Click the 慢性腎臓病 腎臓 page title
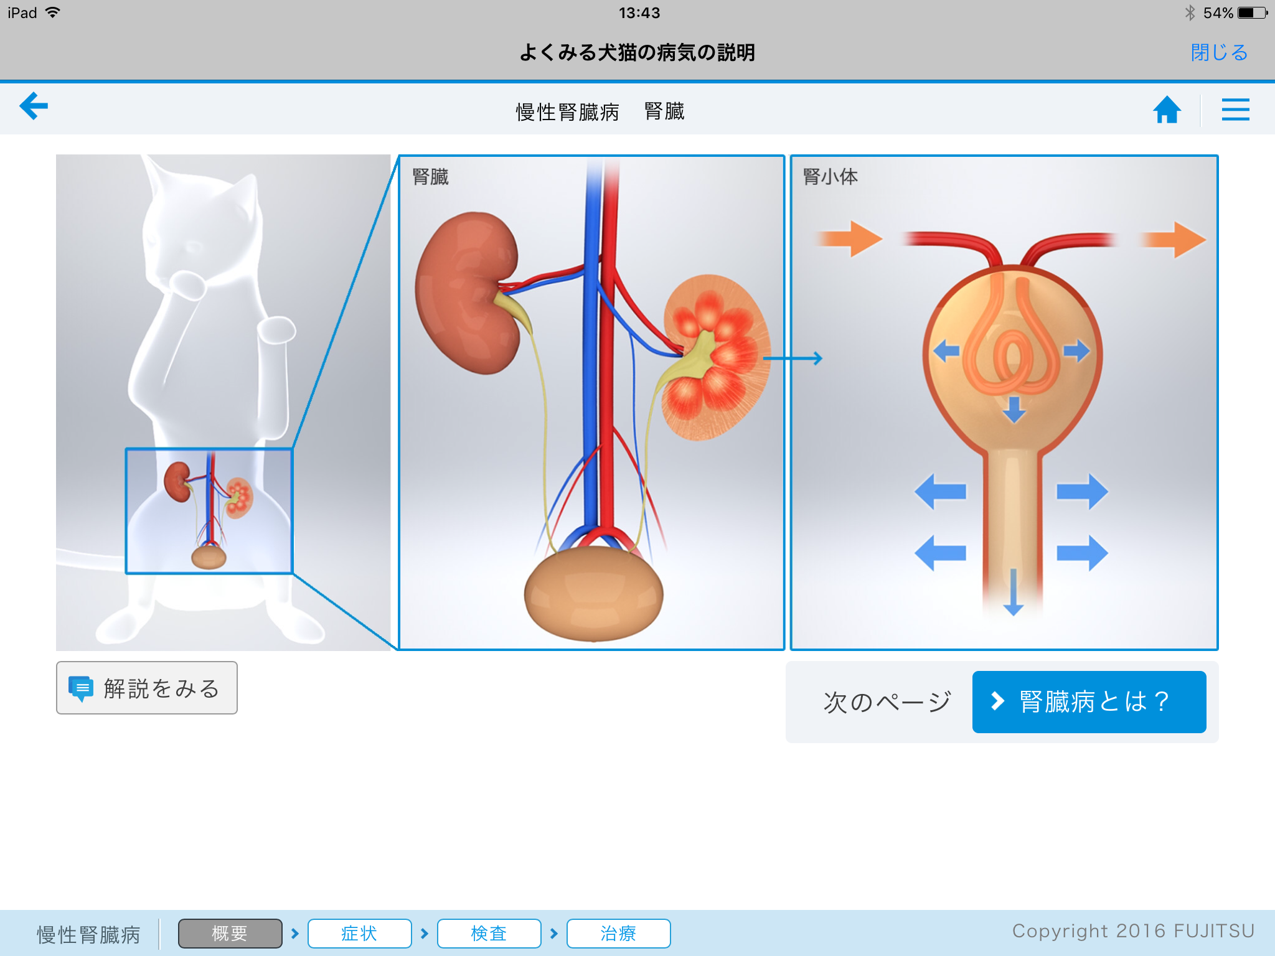The image size is (1275, 956). [x=600, y=111]
